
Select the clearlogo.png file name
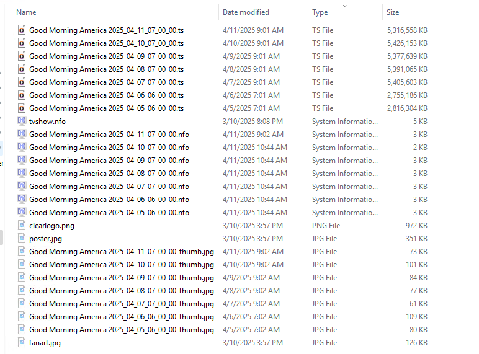[x=51, y=226]
